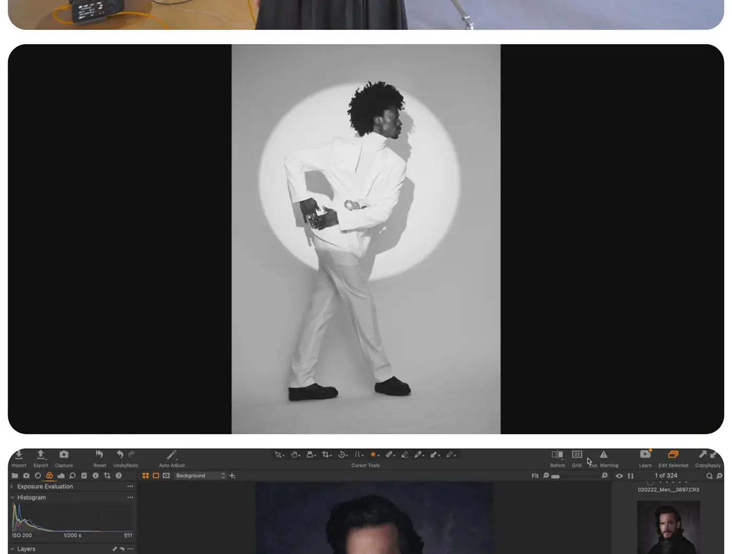
Task: Click the Fit zoom label
Action: pyautogui.click(x=535, y=476)
